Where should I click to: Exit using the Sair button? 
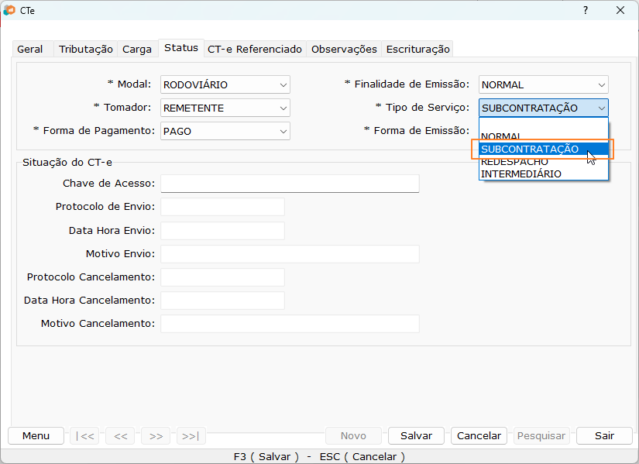(x=604, y=436)
